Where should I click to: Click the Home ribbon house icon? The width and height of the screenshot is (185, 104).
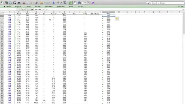4,7
